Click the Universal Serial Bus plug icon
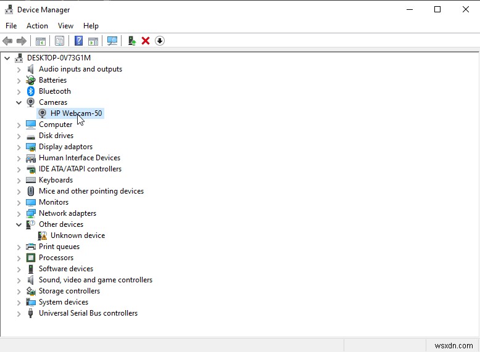480x352 pixels. pos(31,313)
